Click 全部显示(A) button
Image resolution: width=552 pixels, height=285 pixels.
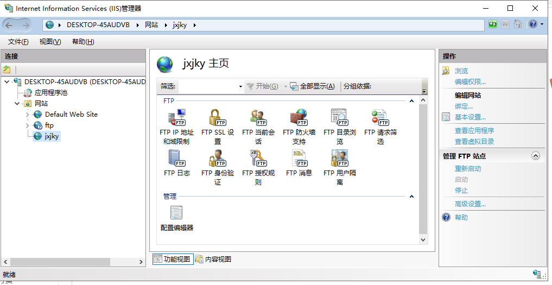[x=312, y=86]
